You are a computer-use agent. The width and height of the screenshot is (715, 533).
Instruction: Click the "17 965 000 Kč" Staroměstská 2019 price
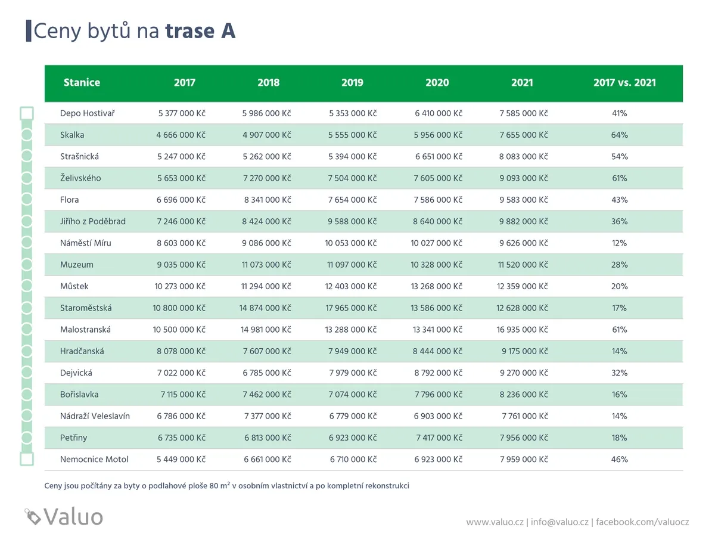coord(351,308)
